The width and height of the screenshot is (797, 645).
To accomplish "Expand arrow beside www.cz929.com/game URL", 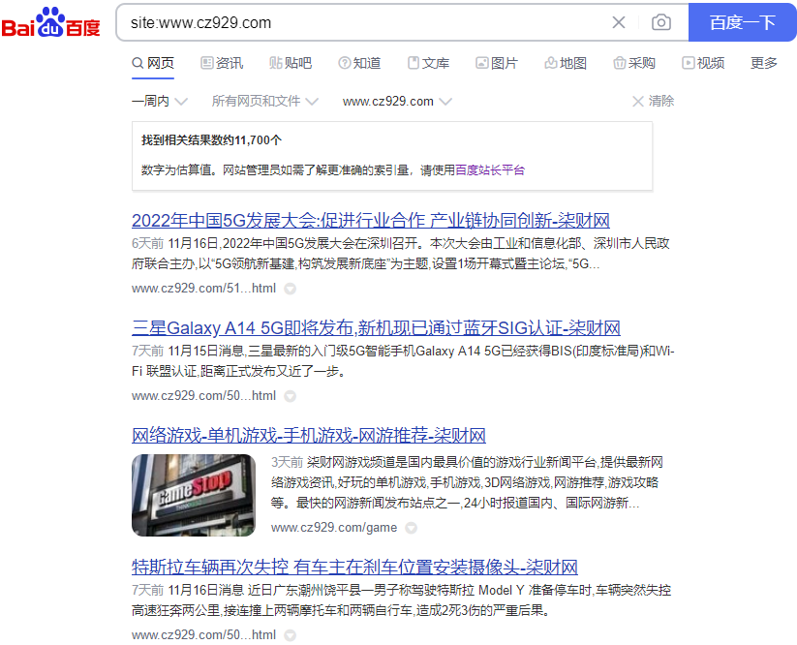I will [x=411, y=528].
